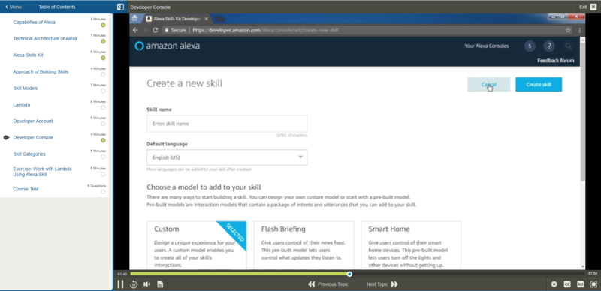Open player settings gear icon
This screenshot has height=291, width=601.
(554, 284)
